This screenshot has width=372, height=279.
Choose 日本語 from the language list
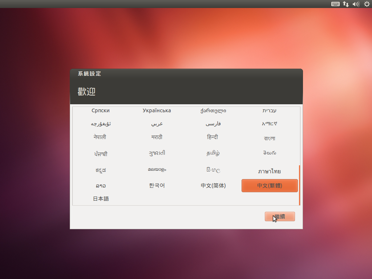tap(101, 199)
